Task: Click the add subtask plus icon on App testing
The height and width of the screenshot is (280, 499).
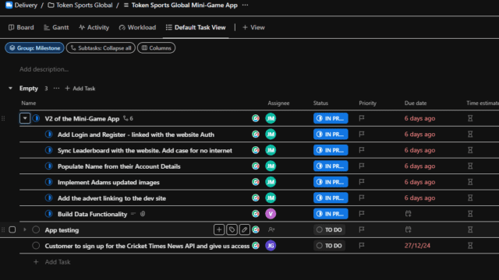Action: [219, 229]
